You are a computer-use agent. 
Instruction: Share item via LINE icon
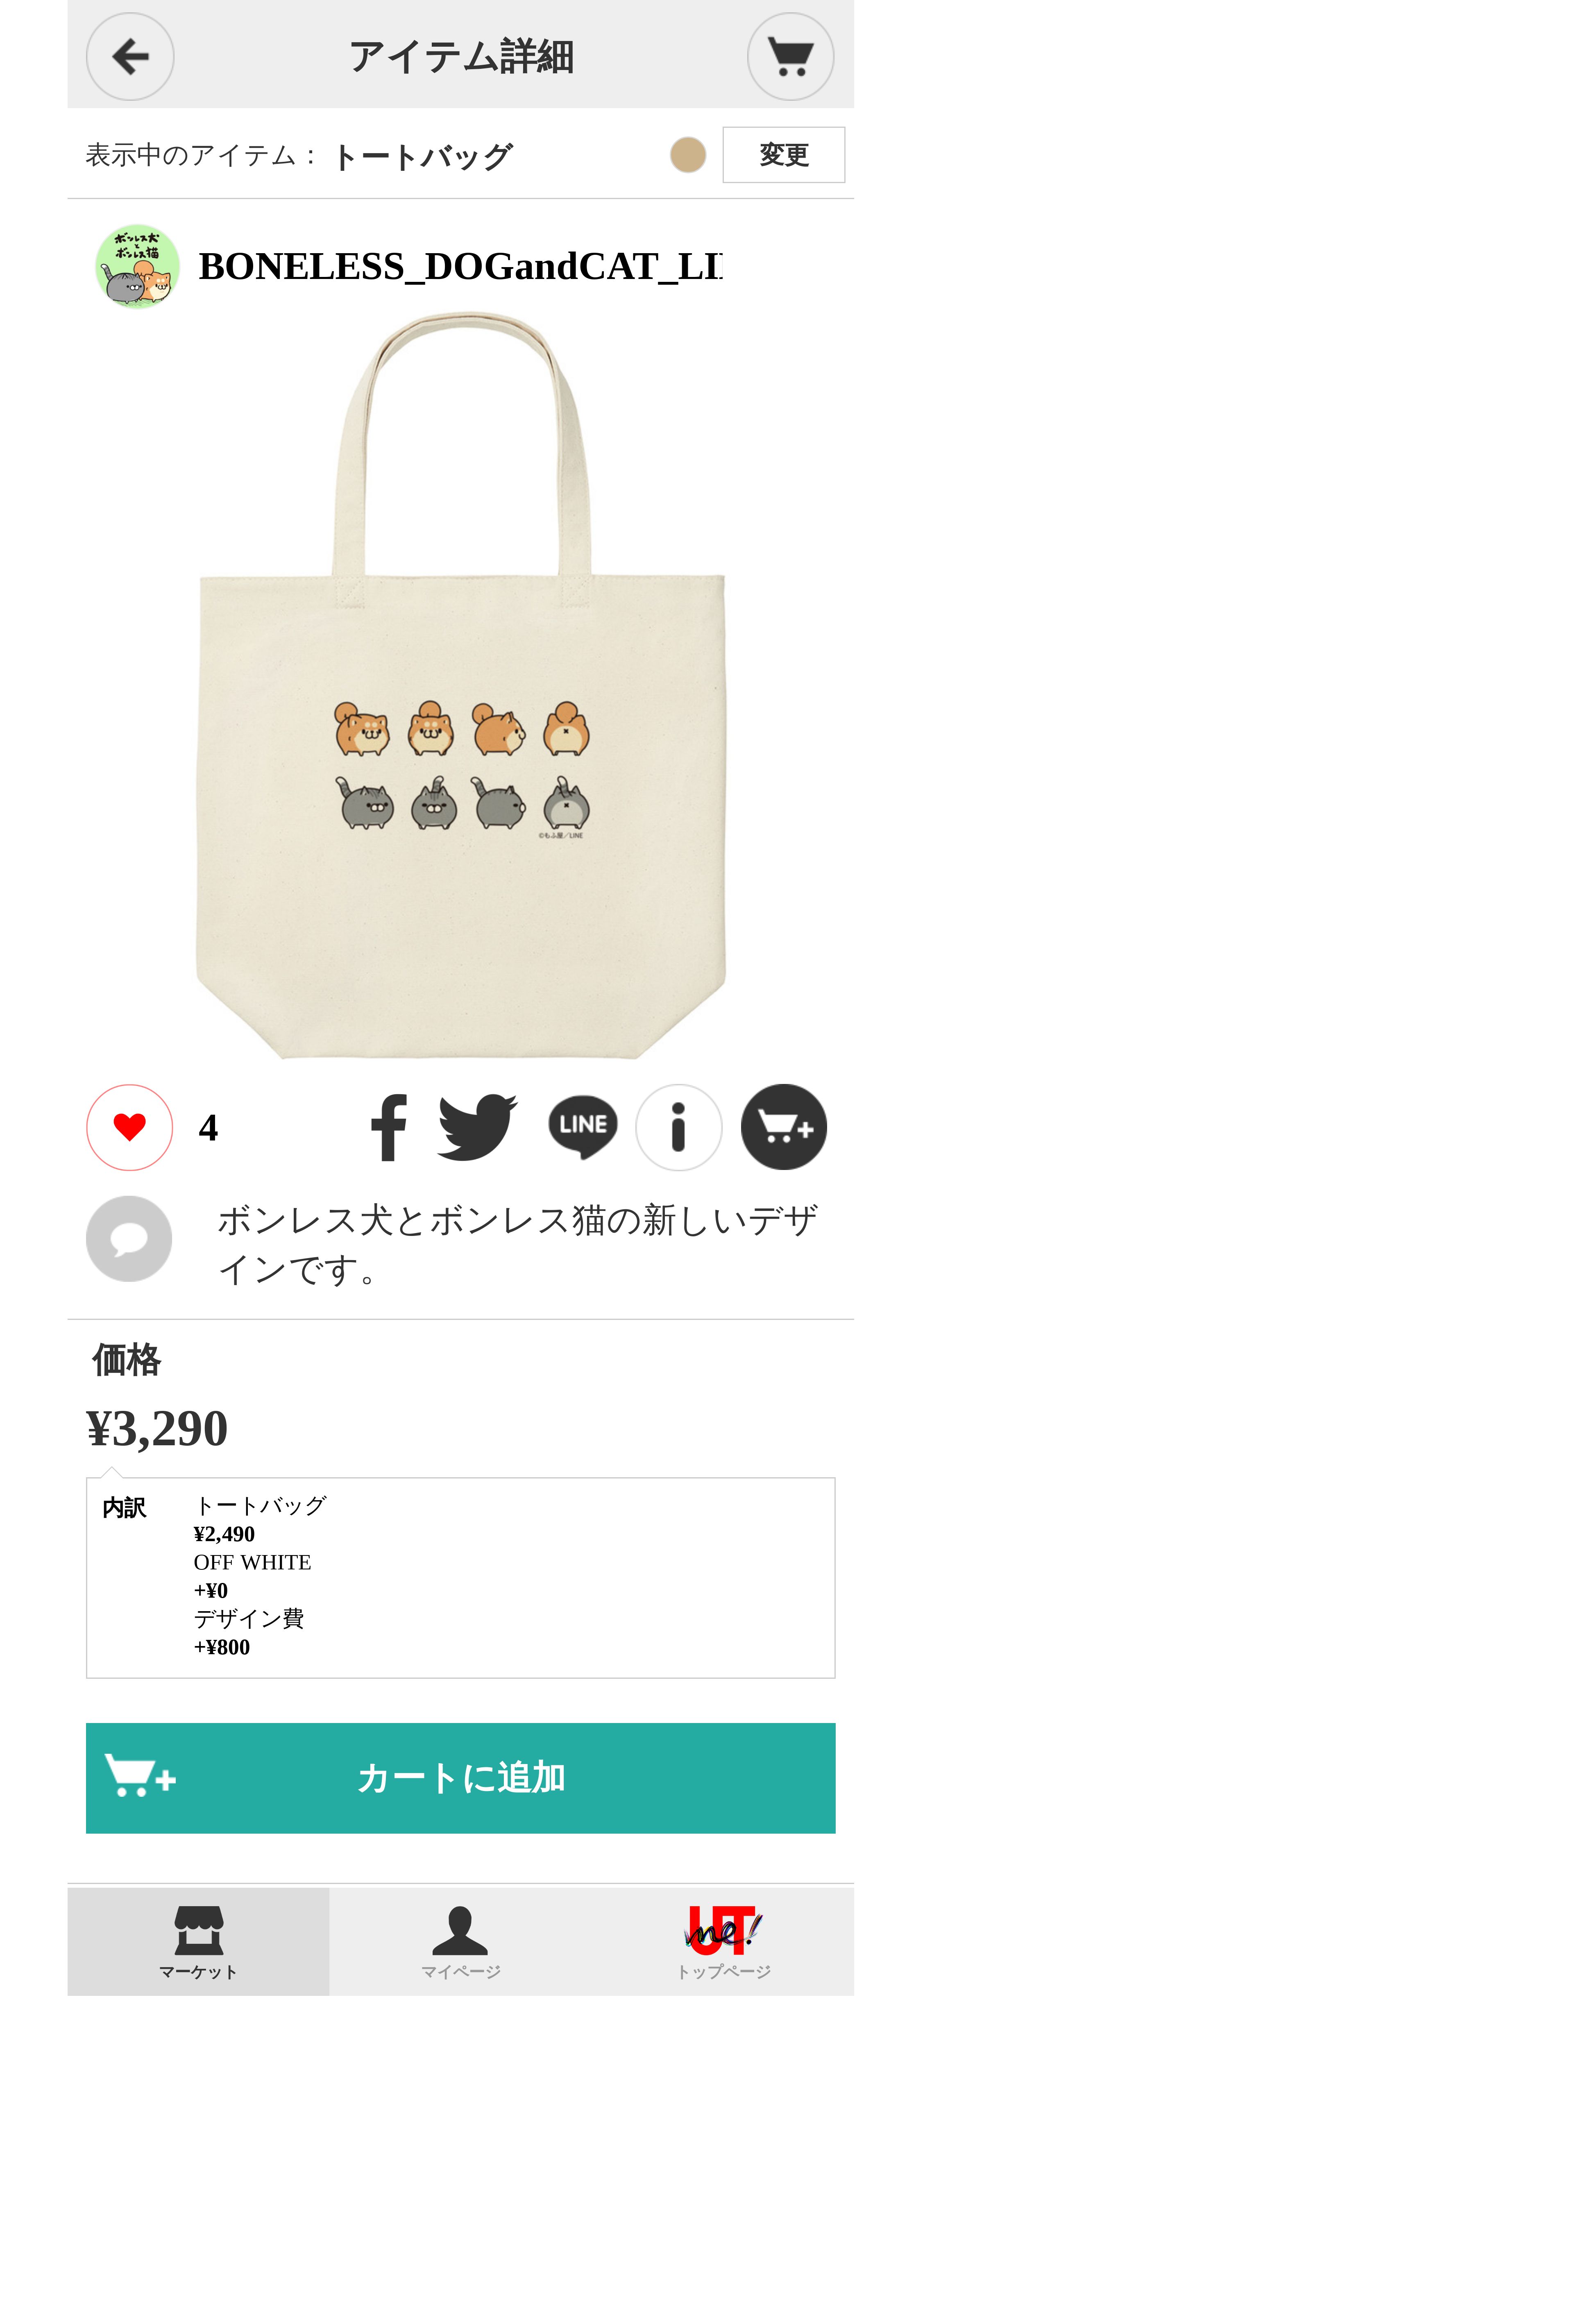(583, 1127)
